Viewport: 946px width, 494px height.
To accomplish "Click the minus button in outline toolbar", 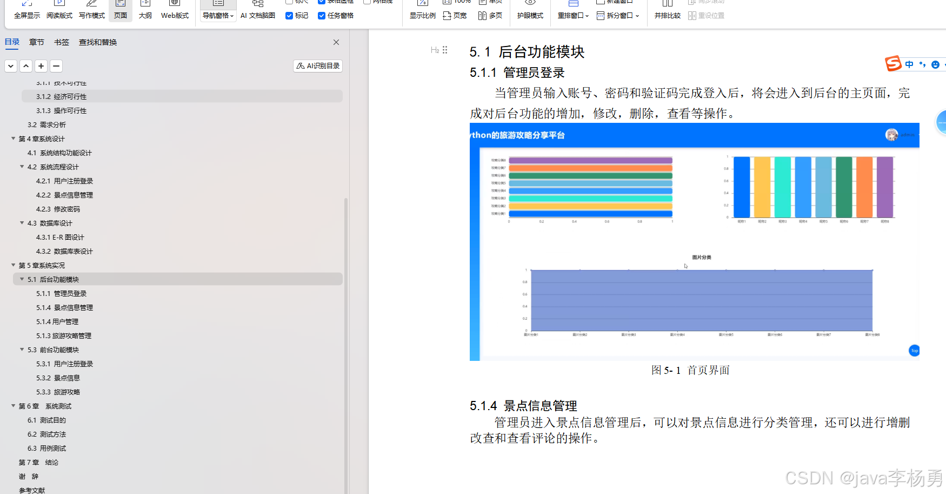I will [56, 66].
